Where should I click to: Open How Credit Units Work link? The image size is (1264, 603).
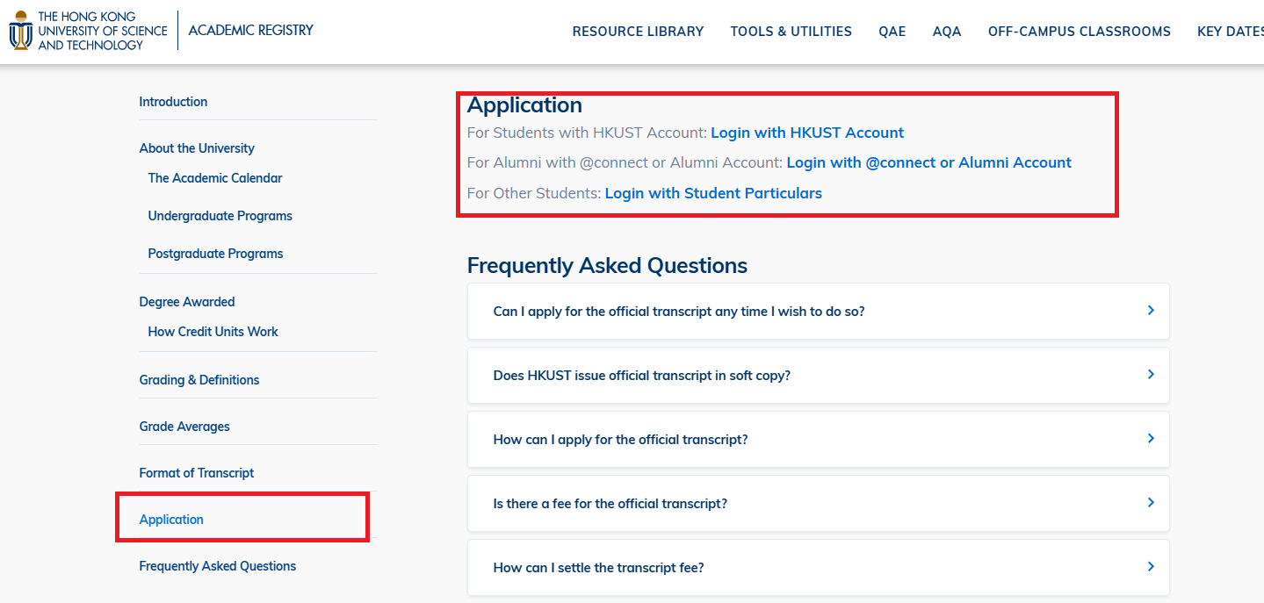213,332
